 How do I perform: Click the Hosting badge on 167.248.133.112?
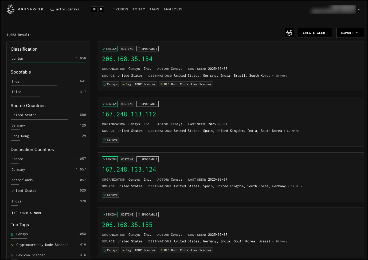(x=127, y=104)
